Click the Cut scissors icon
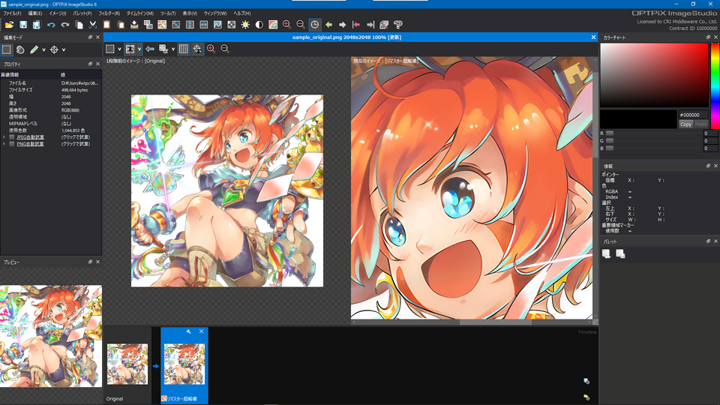 [x=93, y=25]
